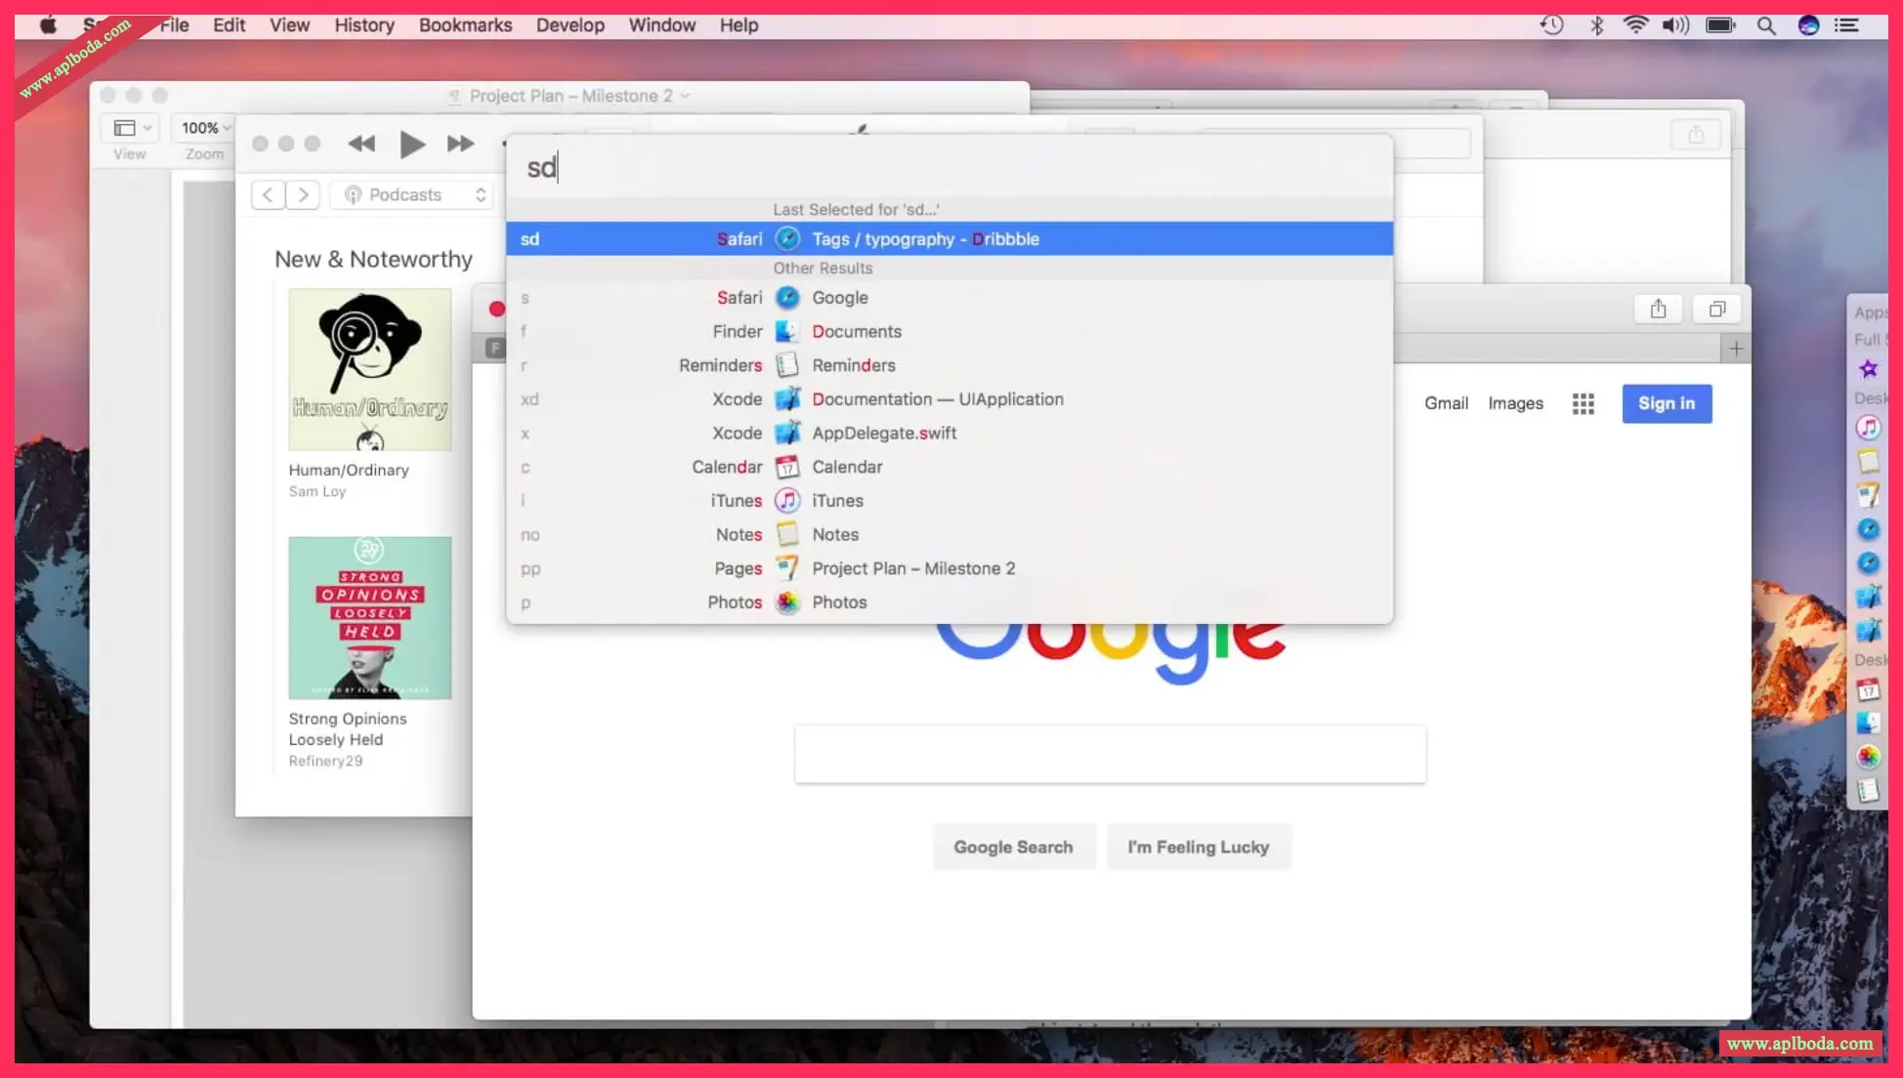The height and width of the screenshot is (1078, 1903).
Task: Add a new Safari tab with the plus button
Action: click(1735, 349)
